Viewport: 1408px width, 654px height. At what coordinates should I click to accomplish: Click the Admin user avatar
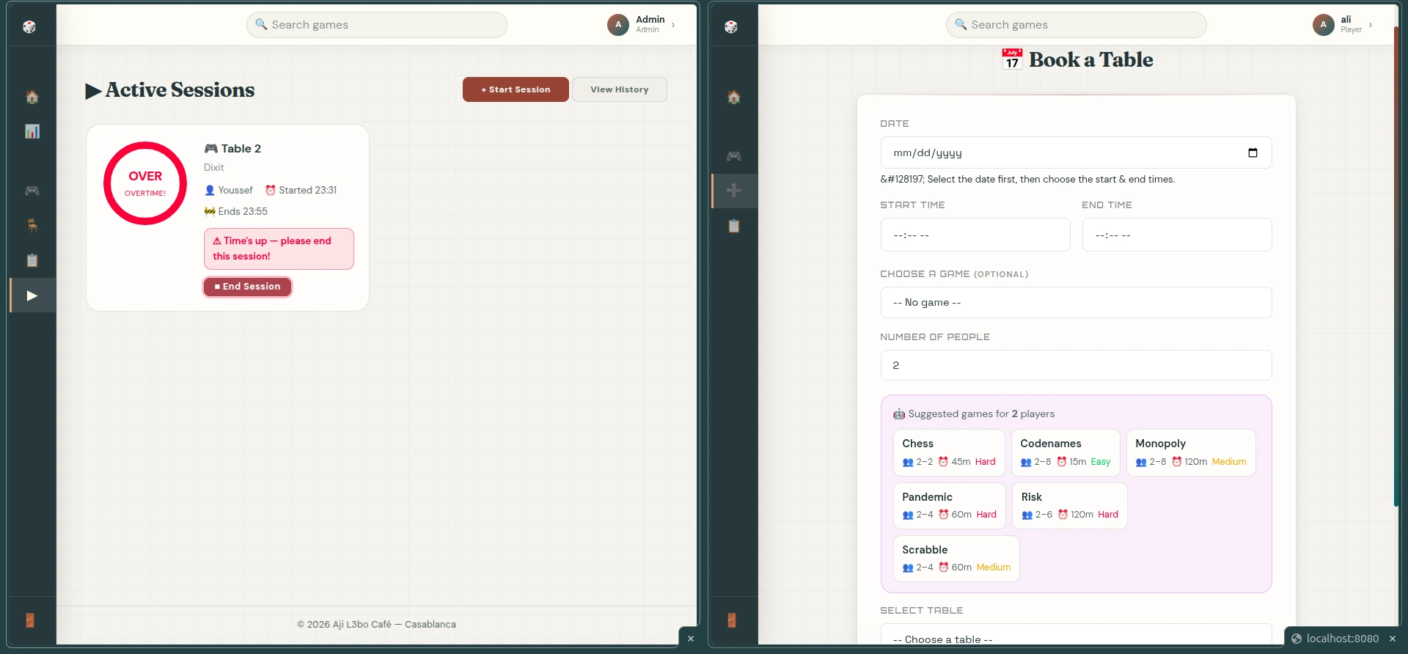618,25
